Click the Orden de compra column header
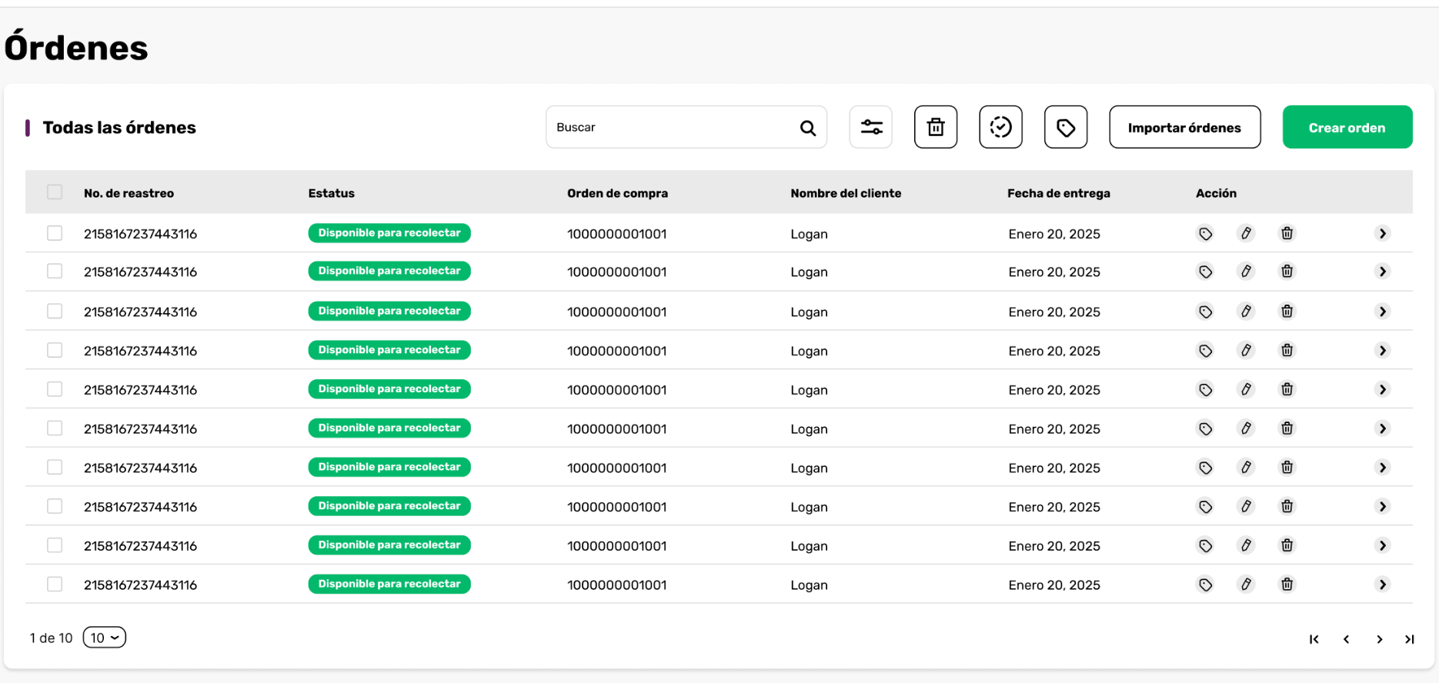 617,193
